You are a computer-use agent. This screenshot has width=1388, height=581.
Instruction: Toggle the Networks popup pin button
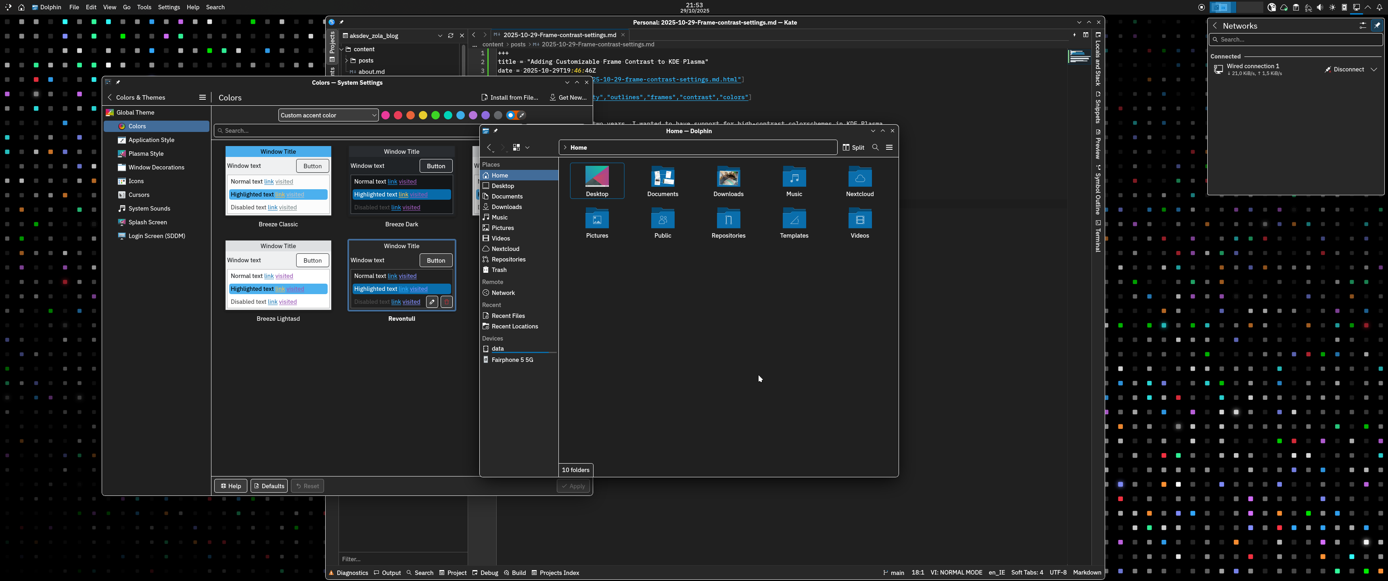(1377, 25)
